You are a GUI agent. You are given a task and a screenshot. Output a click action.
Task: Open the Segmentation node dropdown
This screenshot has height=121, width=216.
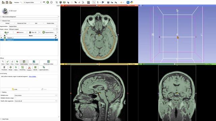tap(33, 26)
